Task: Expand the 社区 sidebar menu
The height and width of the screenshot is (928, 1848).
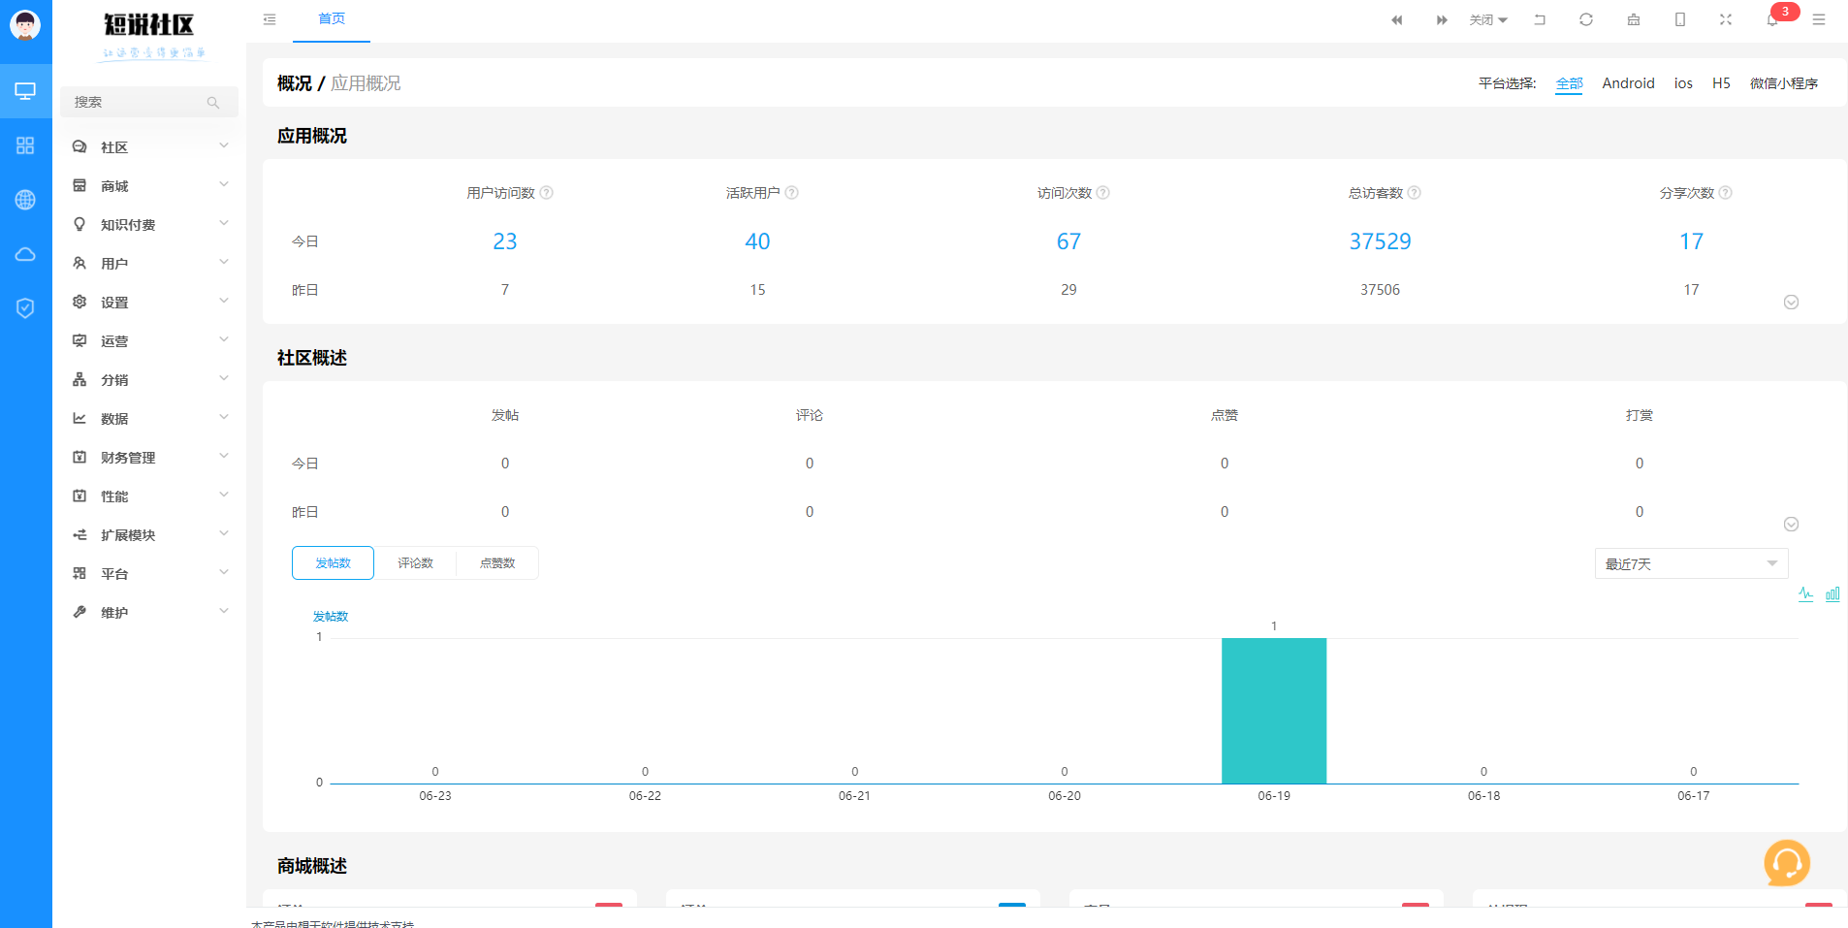Action: (x=150, y=147)
